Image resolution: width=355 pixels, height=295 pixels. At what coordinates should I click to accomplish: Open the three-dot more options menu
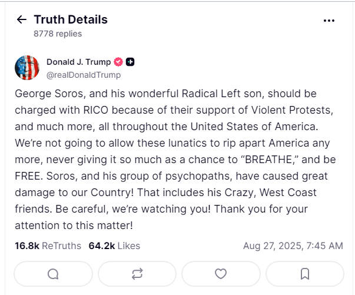point(329,20)
